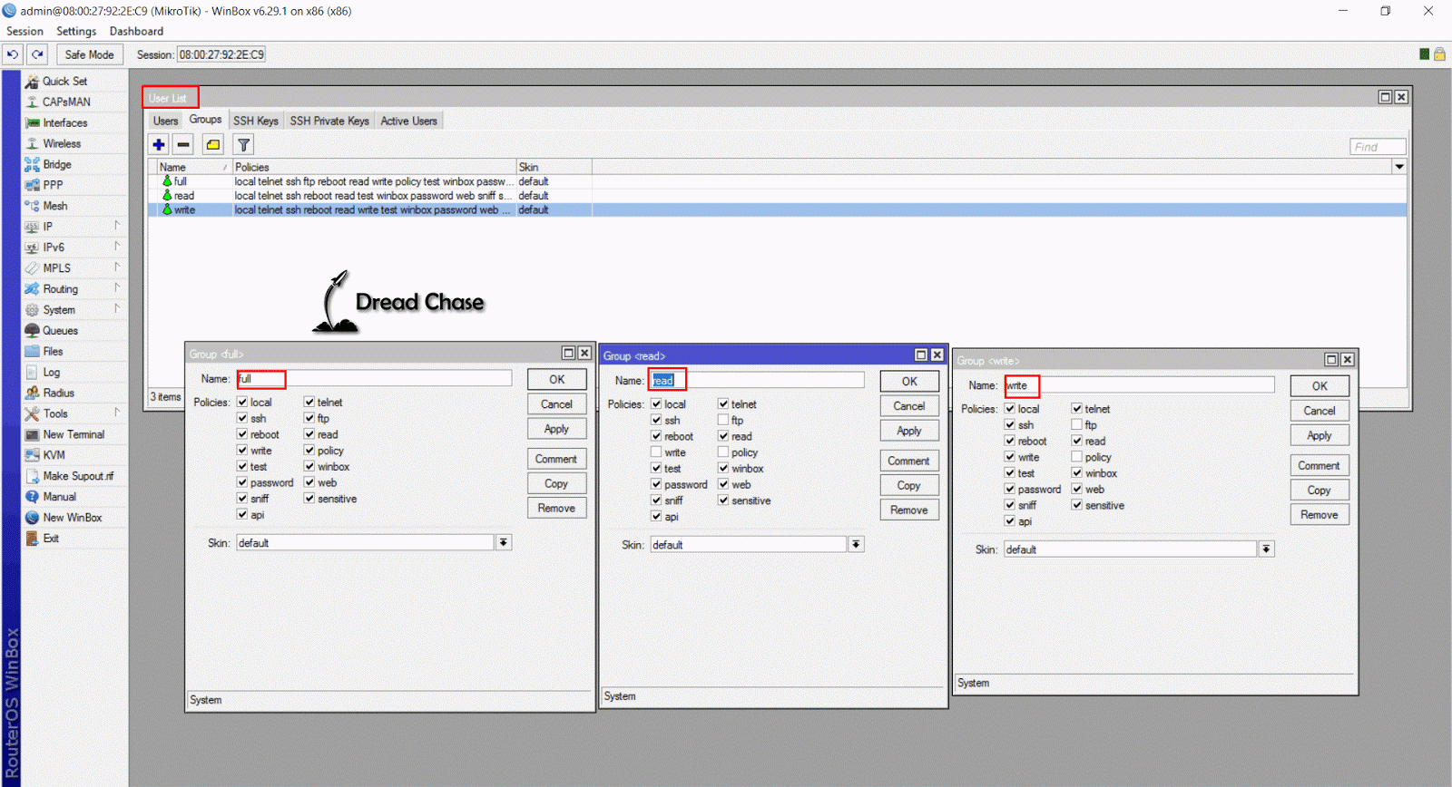
Task: Click the redo arrow in the toolbar
Action: tap(37, 54)
